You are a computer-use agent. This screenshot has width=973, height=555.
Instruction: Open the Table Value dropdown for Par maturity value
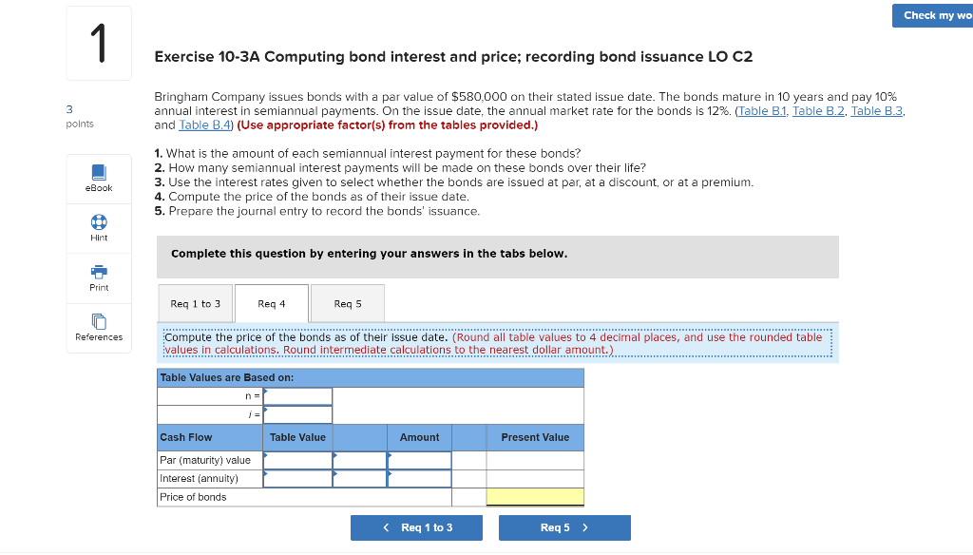tap(297, 460)
